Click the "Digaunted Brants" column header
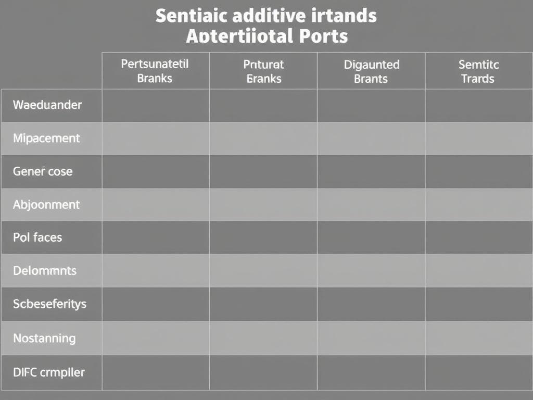The width and height of the screenshot is (533, 400). (371, 71)
